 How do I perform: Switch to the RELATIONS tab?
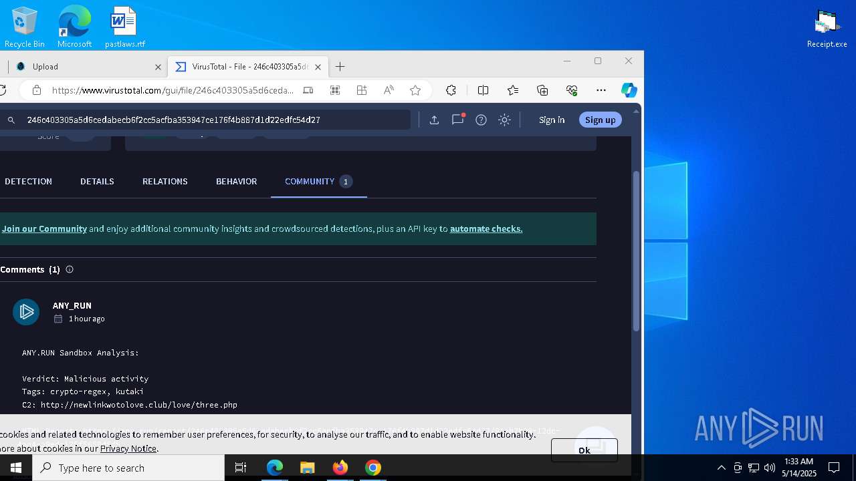tap(165, 182)
